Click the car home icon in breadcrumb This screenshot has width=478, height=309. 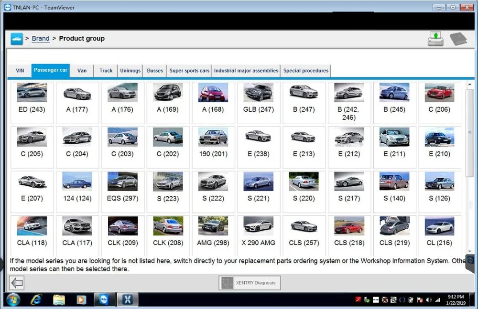17,39
